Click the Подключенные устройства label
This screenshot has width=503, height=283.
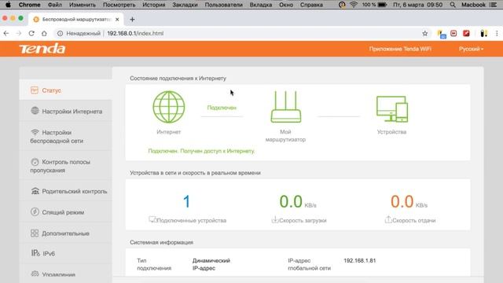pos(192,220)
